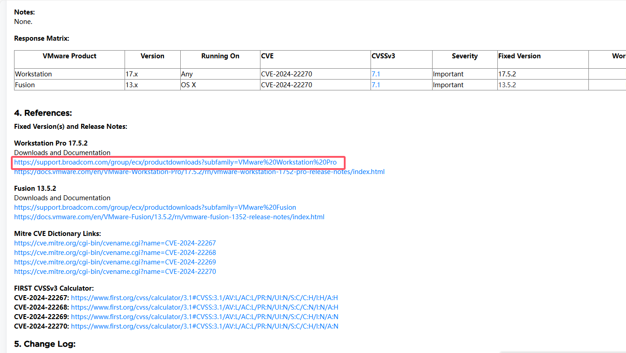Screen dimensions: 626x353
Task: Open Mitre link for CVE-2024-22270
Action: tap(115, 272)
